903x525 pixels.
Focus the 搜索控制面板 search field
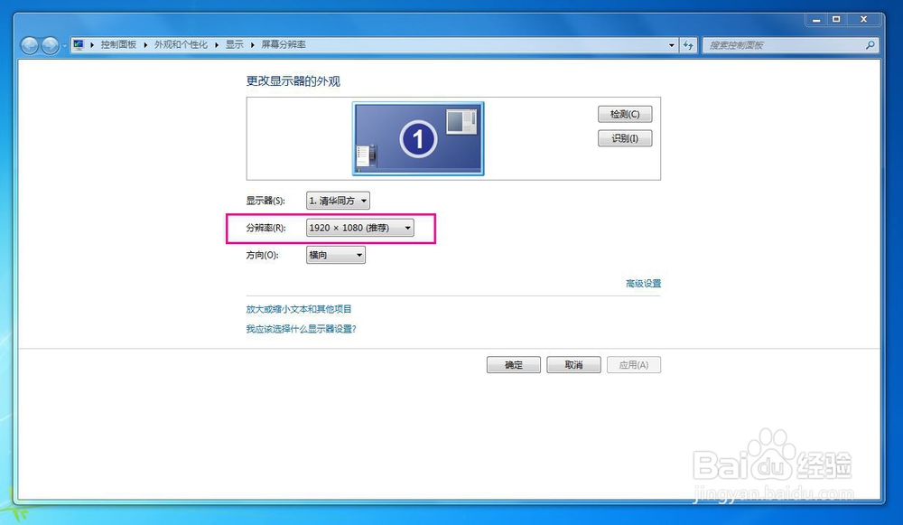tap(790, 45)
